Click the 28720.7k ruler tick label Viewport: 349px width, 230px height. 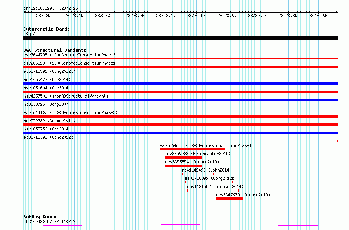tap(257, 16)
